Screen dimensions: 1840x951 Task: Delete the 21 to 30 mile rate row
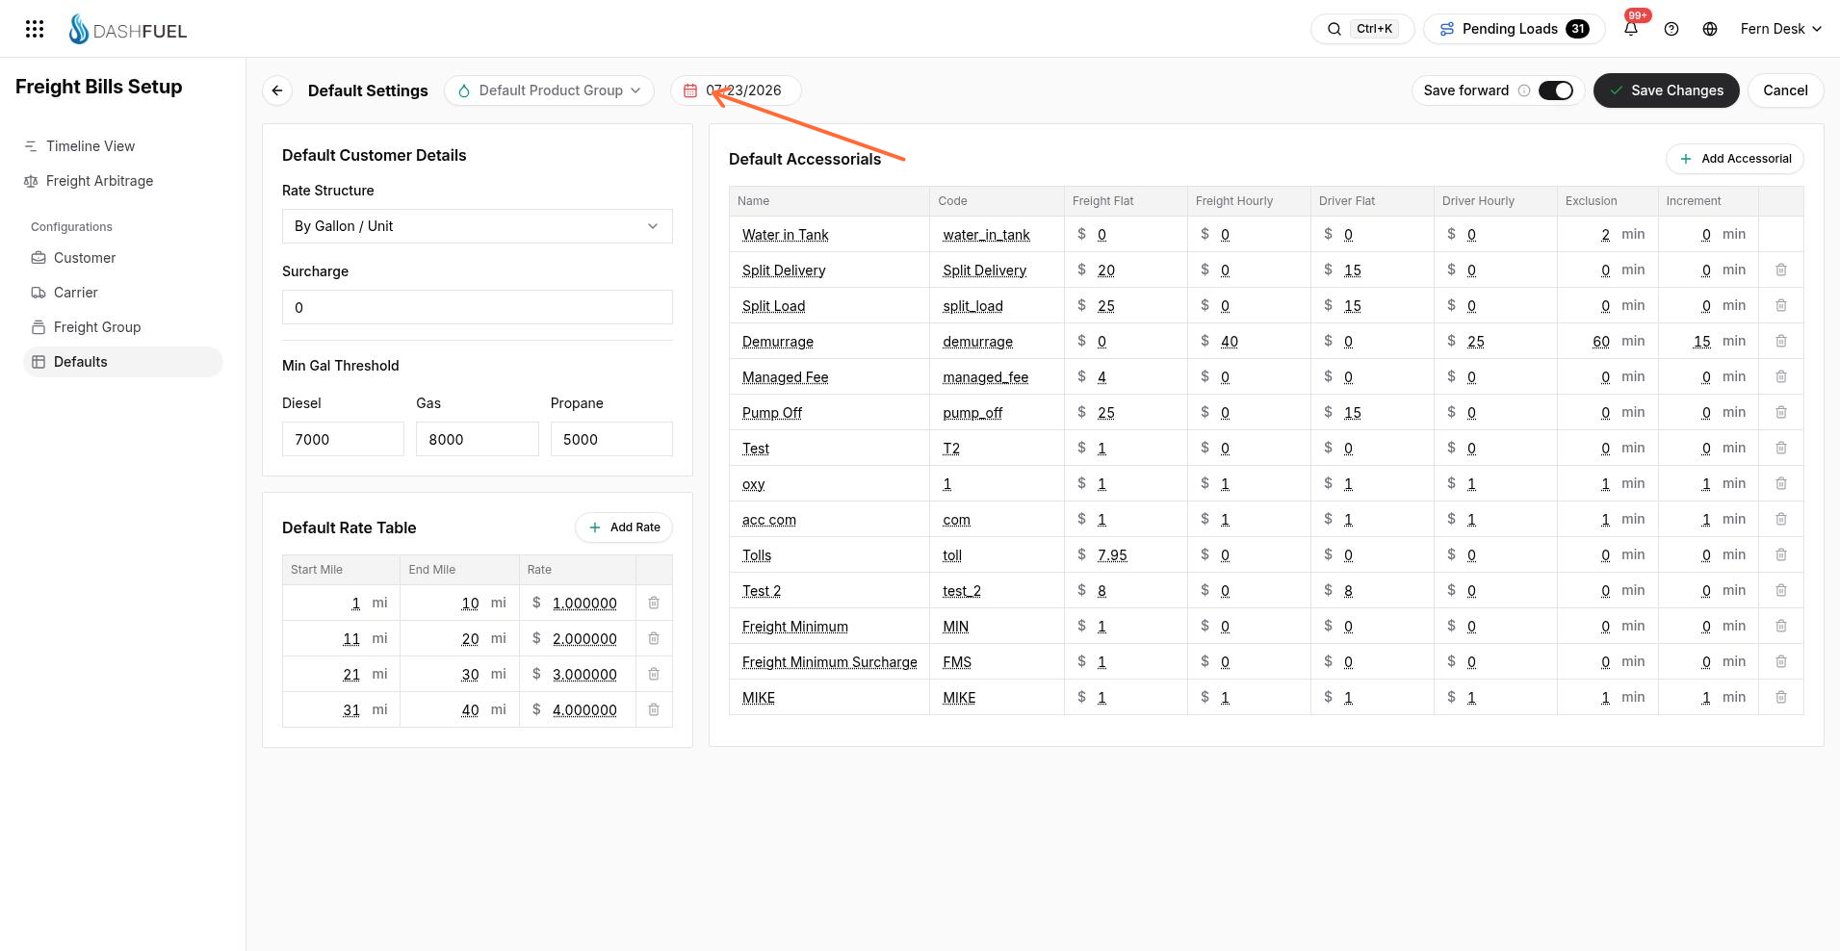point(654,674)
